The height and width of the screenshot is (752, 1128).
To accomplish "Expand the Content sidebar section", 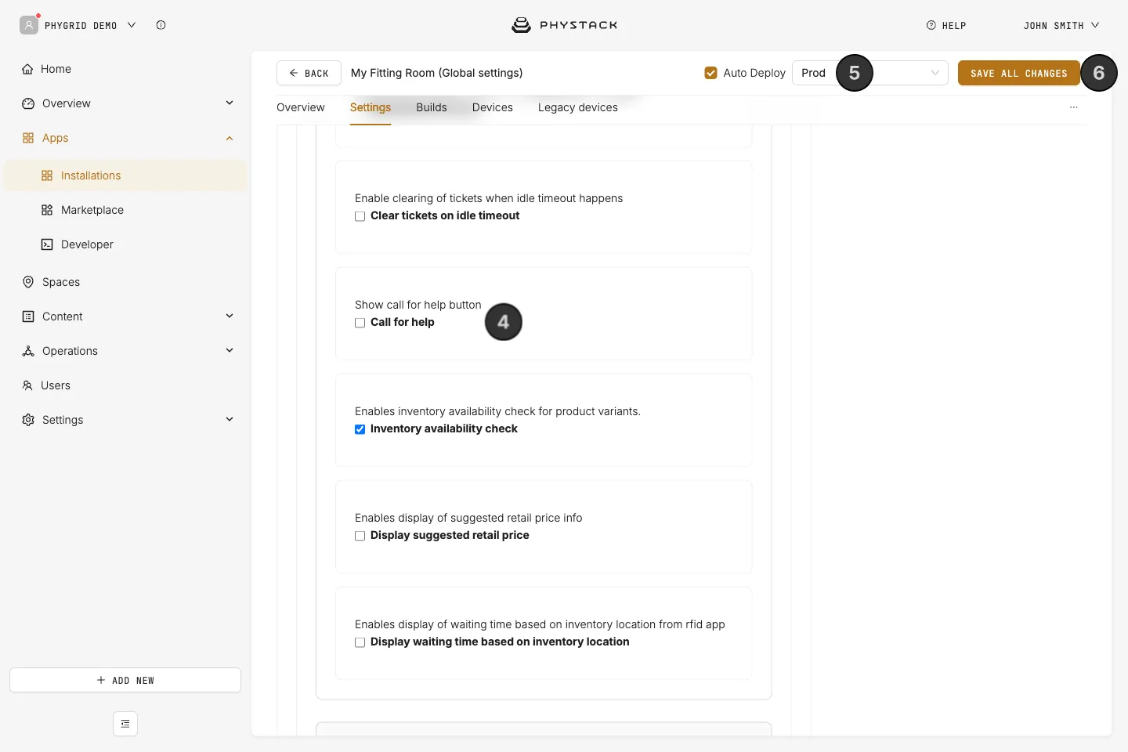I will coord(230,316).
